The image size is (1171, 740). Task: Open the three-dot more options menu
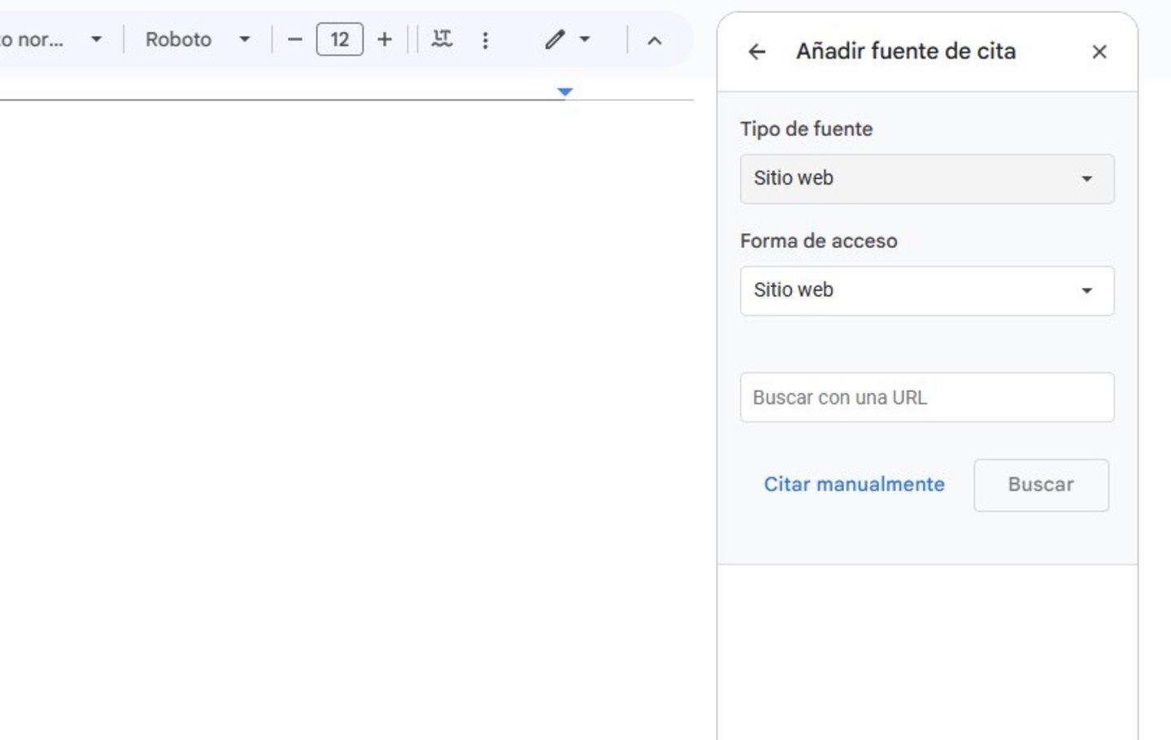tap(485, 40)
